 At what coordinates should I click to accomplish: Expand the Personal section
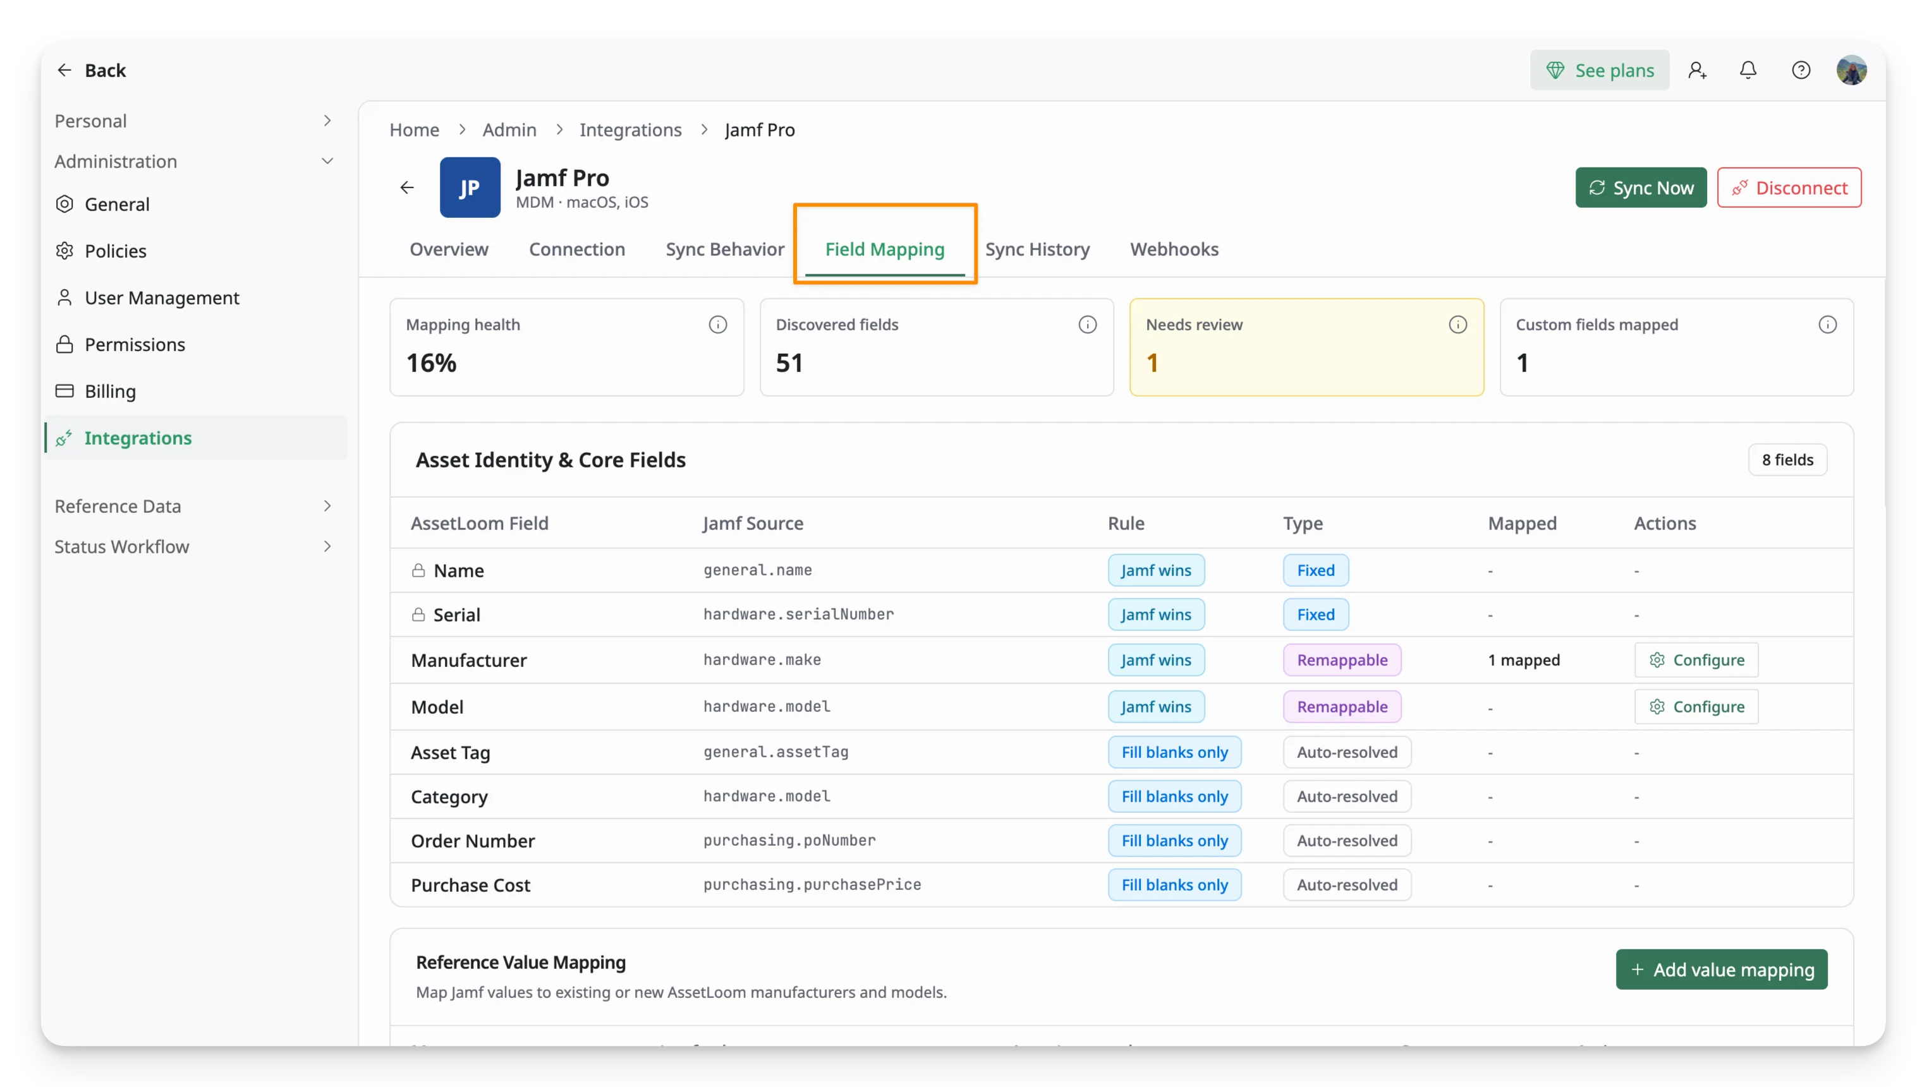pyautogui.click(x=195, y=121)
